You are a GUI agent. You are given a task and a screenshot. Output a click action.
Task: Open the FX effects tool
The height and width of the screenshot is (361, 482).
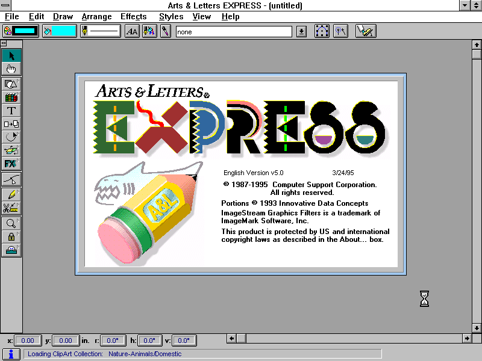coord(11,164)
